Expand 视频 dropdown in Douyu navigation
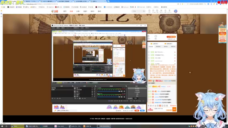 point(85,11)
